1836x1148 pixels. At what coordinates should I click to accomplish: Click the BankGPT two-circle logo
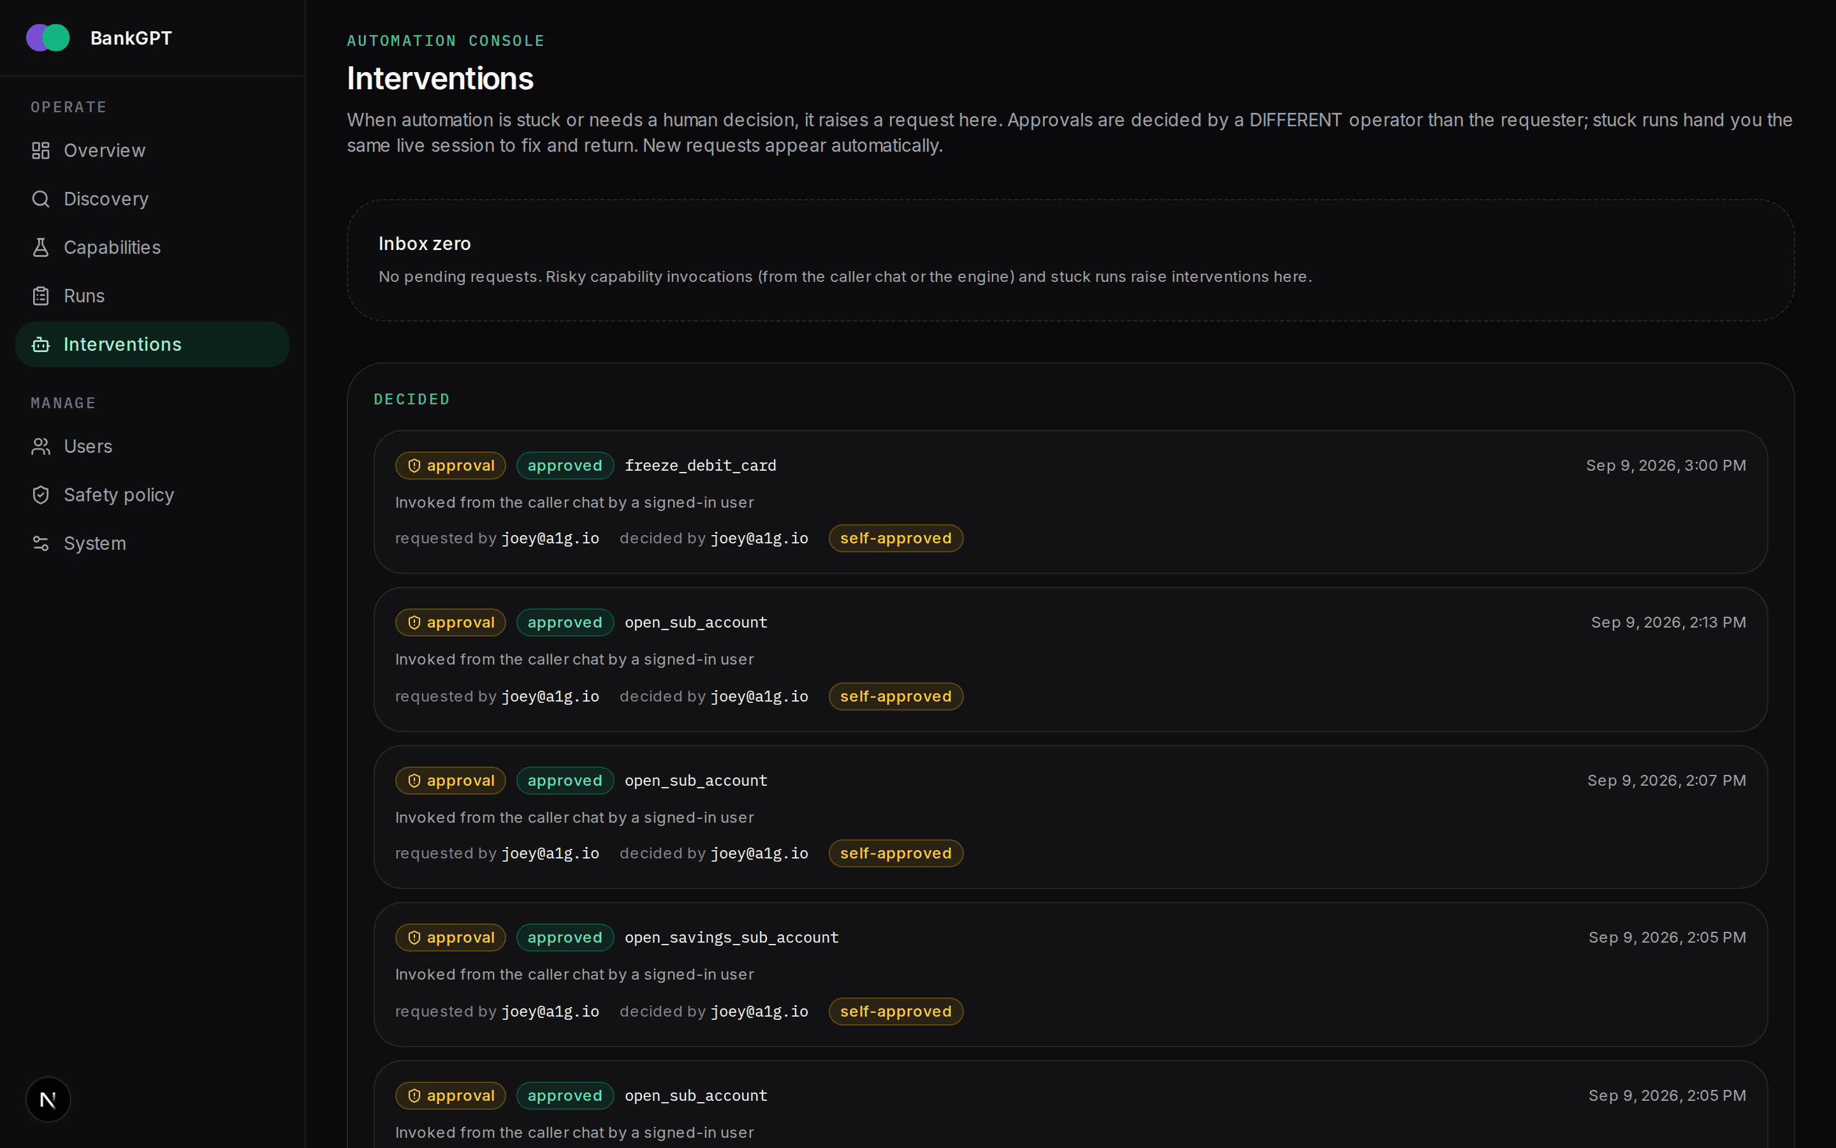[48, 38]
